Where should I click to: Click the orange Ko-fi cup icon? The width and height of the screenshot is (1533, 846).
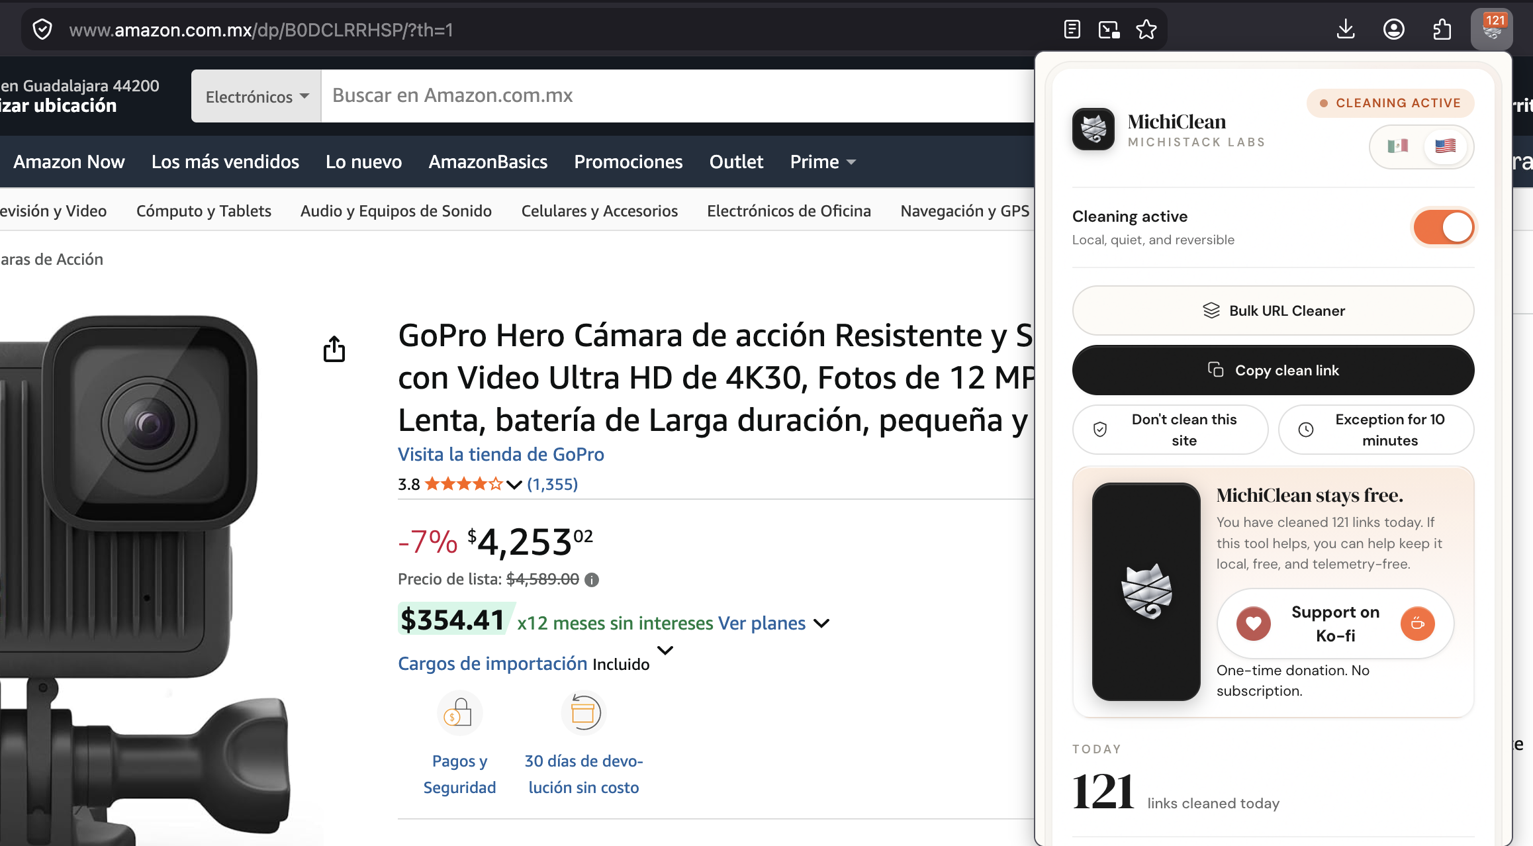tap(1418, 624)
